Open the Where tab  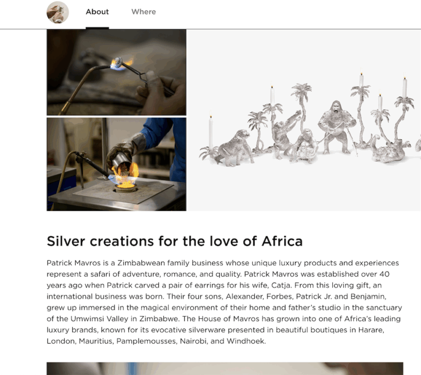click(144, 12)
